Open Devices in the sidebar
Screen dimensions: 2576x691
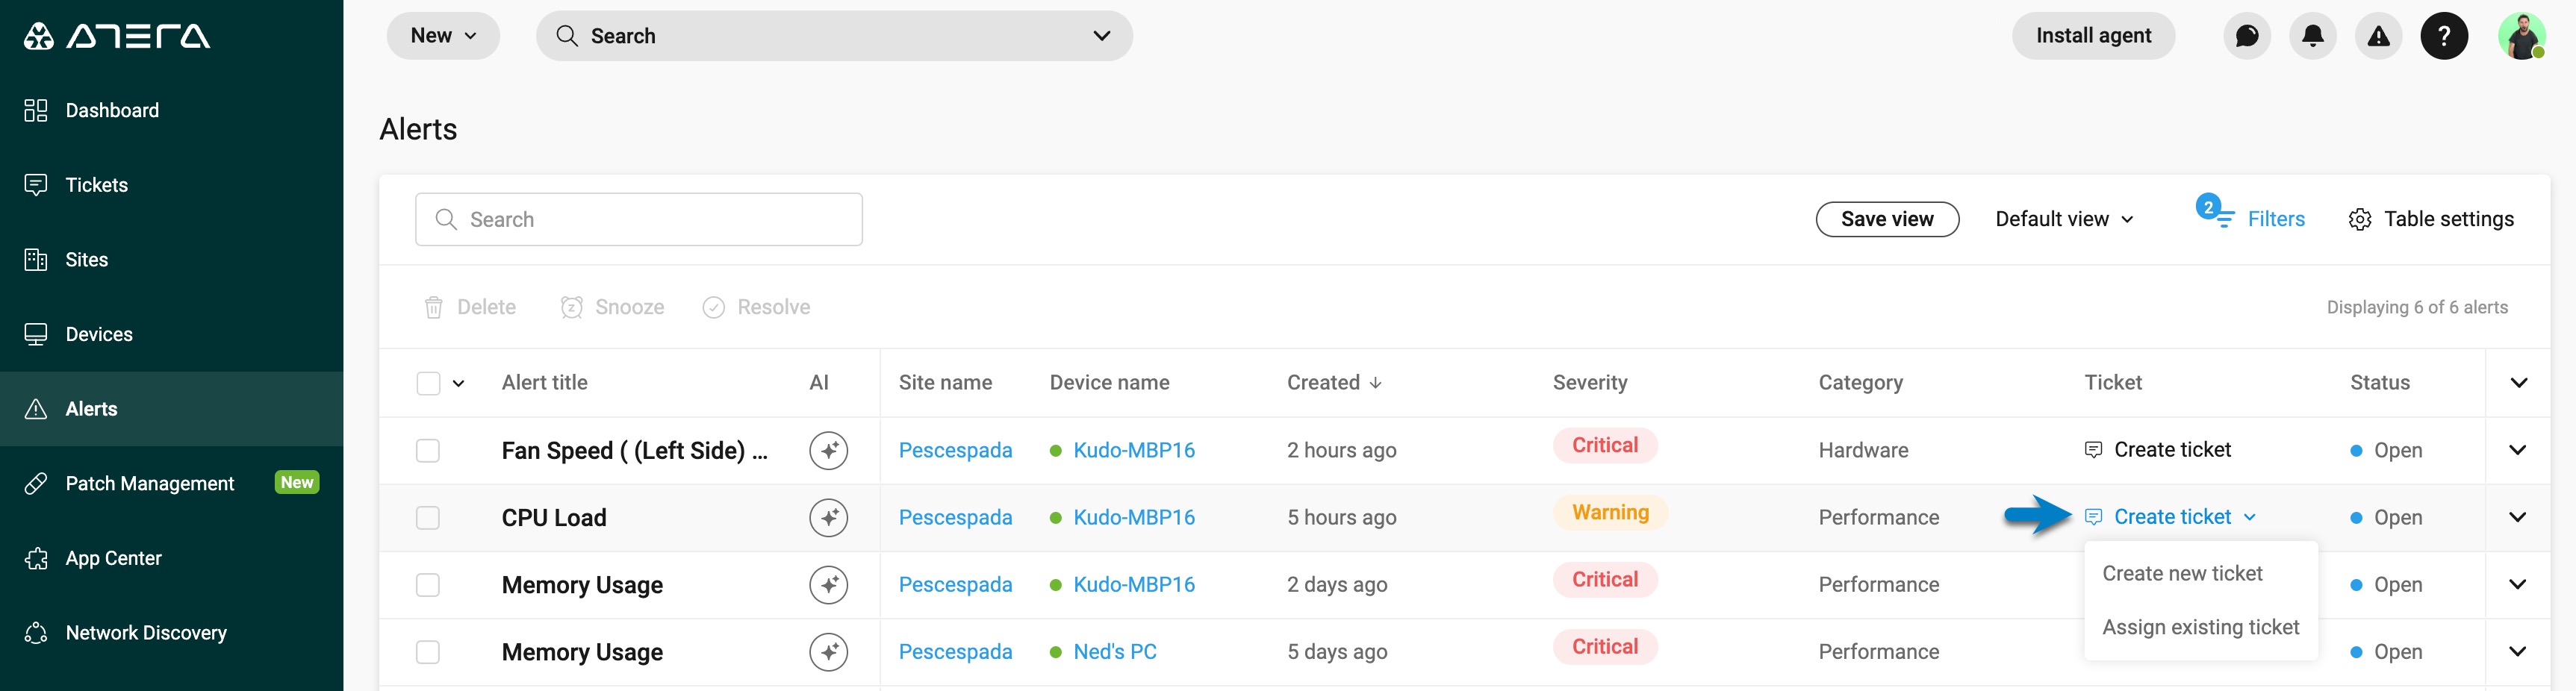click(x=171, y=334)
